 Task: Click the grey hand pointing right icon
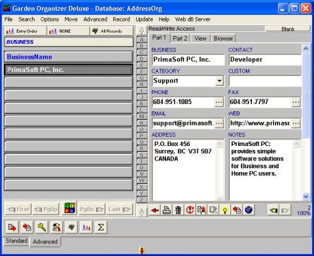285,210
